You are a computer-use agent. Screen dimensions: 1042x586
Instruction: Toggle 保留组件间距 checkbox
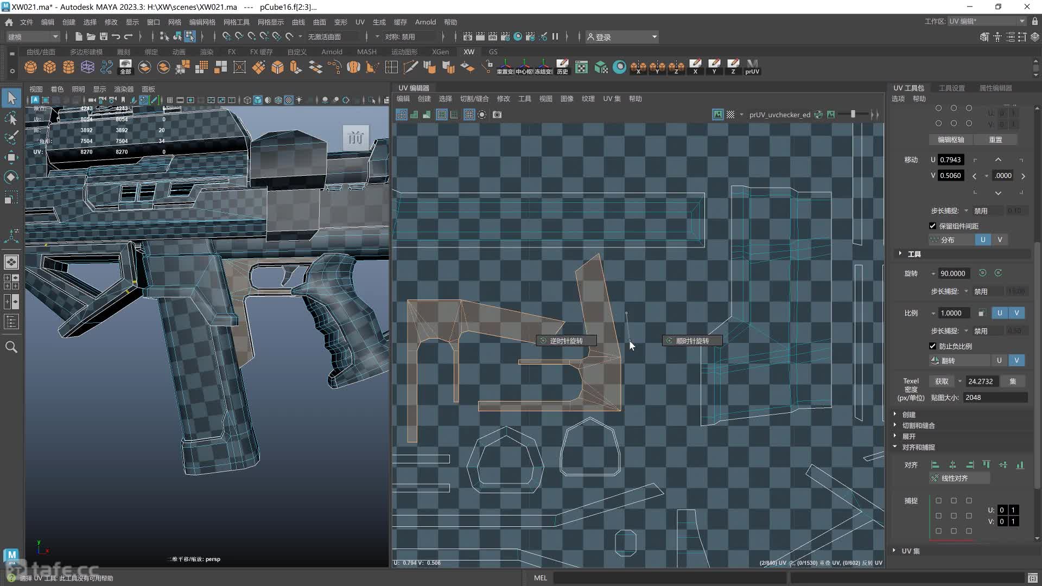coord(932,226)
